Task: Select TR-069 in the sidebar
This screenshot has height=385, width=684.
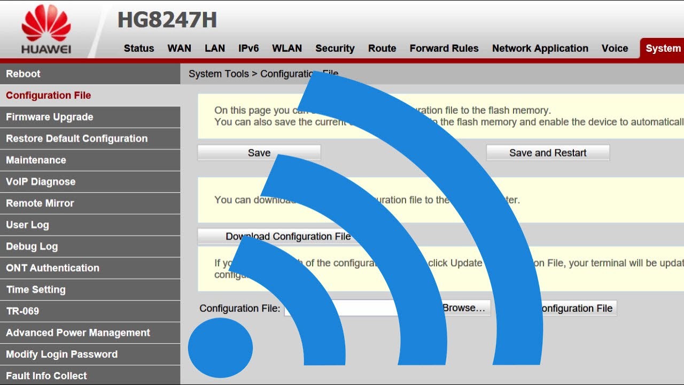Action: pyautogui.click(x=90, y=311)
